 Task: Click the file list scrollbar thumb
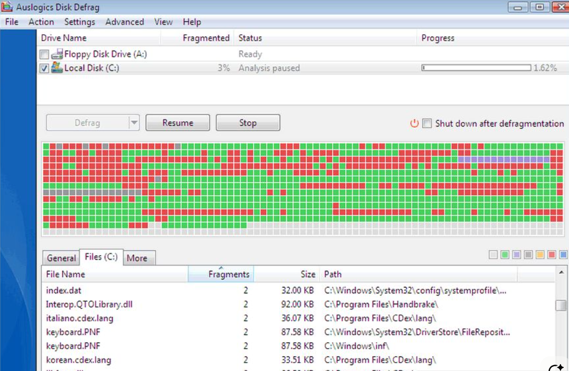point(562,305)
